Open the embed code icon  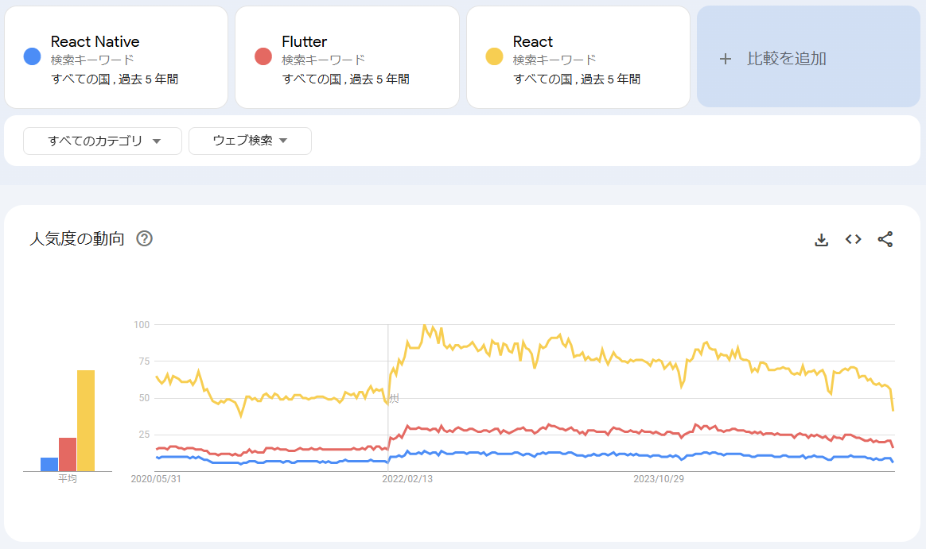coord(853,239)
